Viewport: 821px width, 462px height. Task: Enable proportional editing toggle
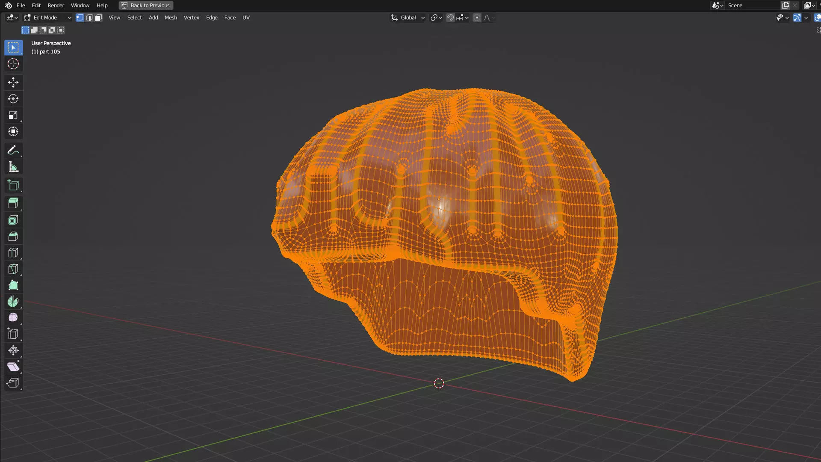477,18
